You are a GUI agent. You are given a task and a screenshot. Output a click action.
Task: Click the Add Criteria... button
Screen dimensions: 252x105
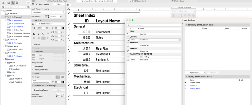point(195,73)
